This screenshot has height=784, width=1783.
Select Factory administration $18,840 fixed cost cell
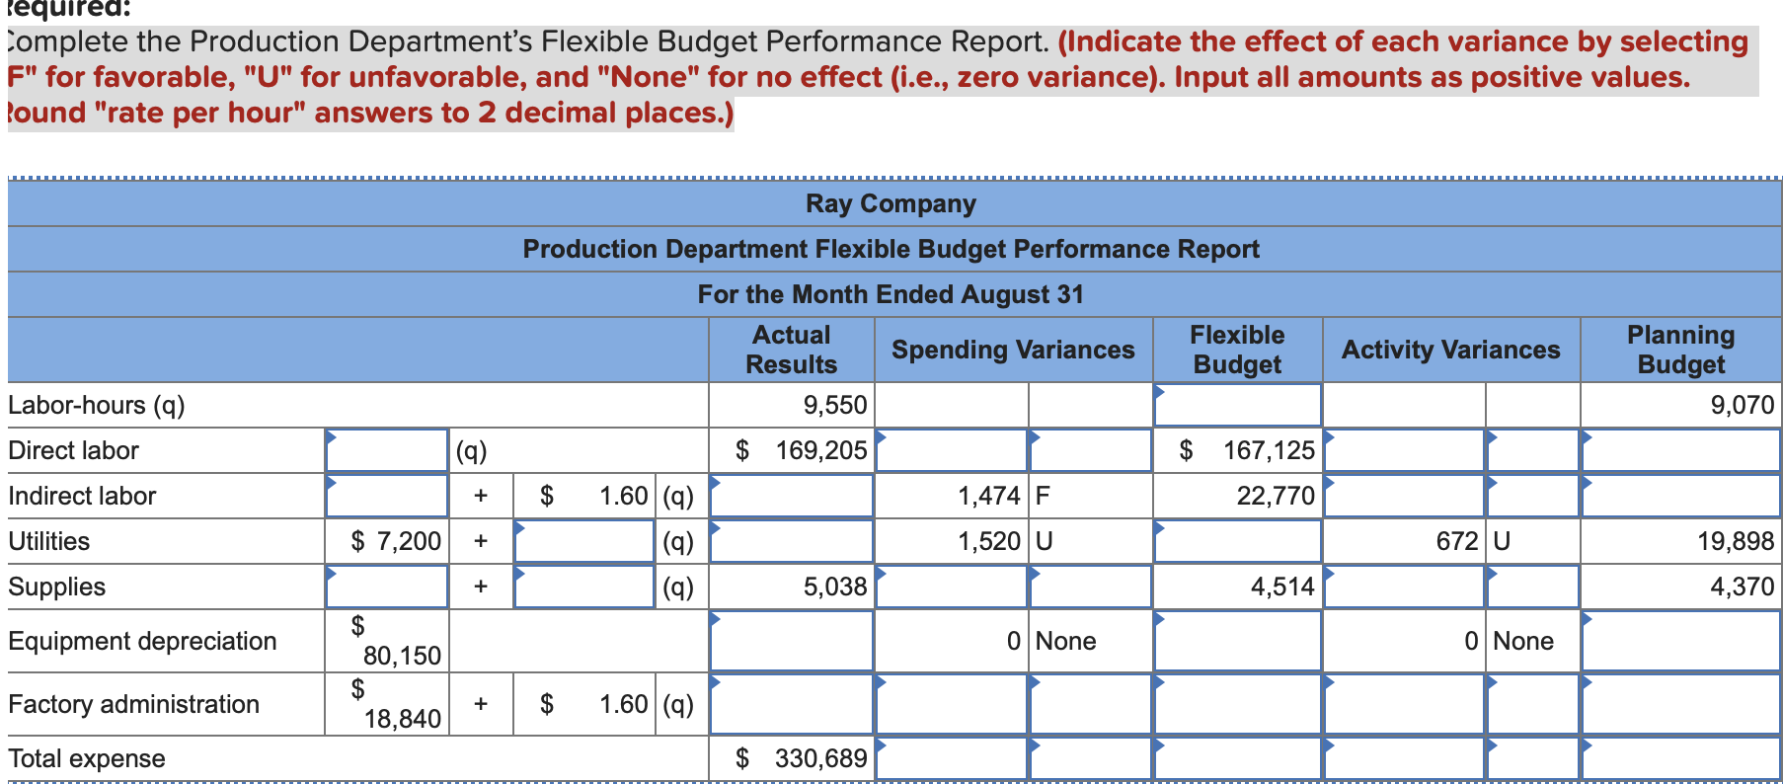click(x=387, y=704)
